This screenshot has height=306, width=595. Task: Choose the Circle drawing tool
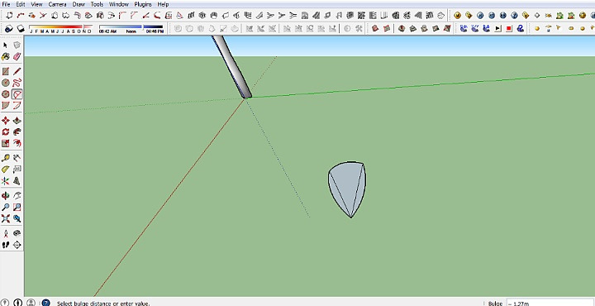5,83
